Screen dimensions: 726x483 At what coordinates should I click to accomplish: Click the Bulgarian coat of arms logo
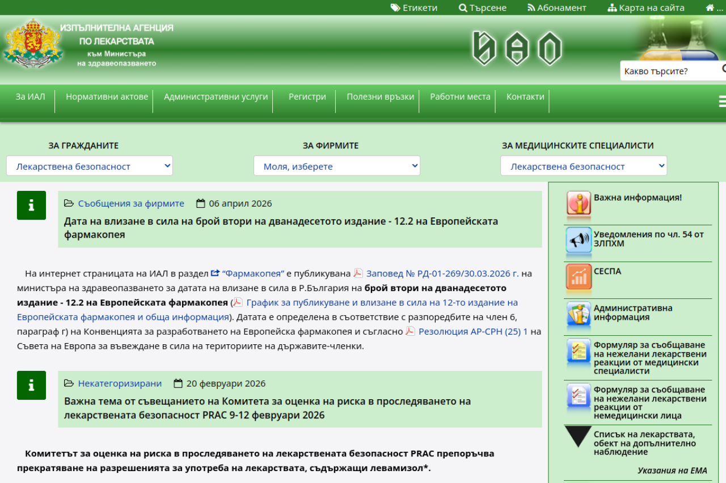(33, 44)
